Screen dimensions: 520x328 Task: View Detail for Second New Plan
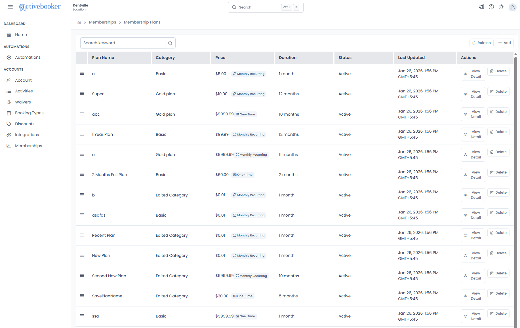pos(473,276)
